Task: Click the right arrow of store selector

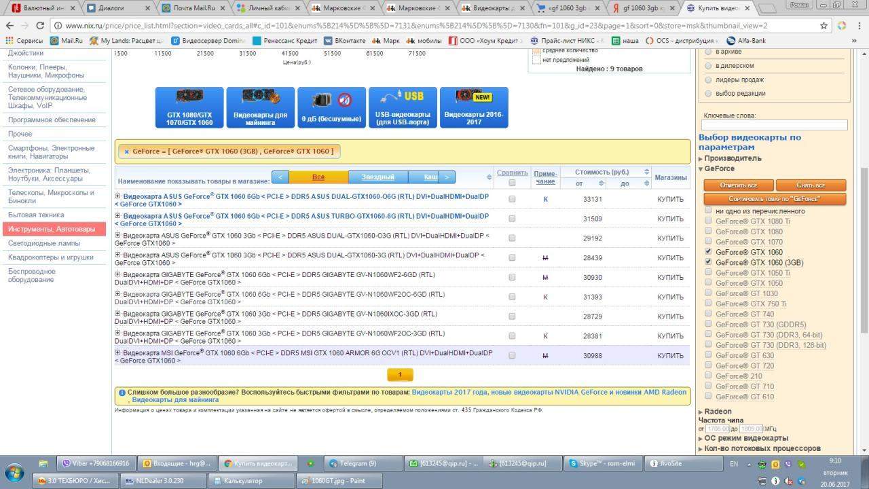Action: point(446,177)
